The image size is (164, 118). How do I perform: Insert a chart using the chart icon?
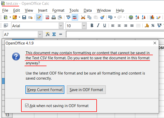(x=152, y=17)
